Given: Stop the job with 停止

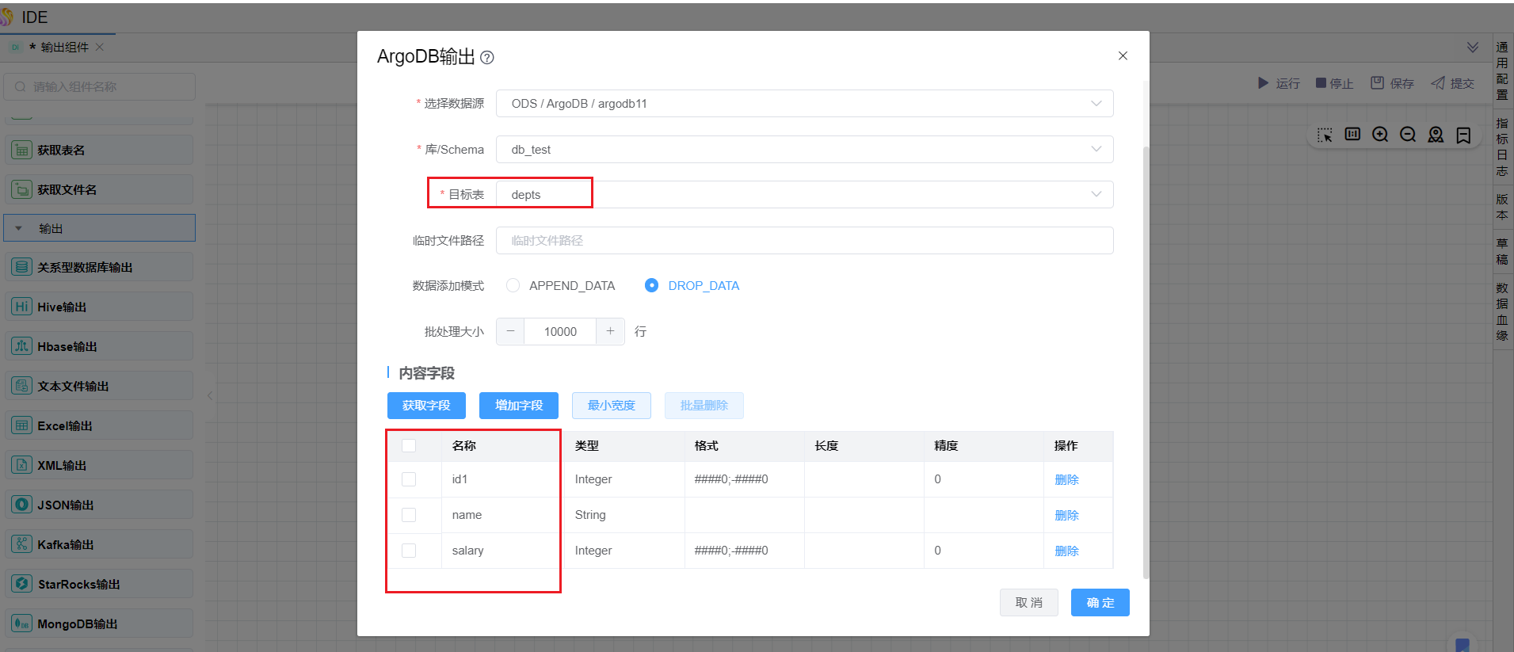Looking at the screenshot, I should [x=1334, y=83].
